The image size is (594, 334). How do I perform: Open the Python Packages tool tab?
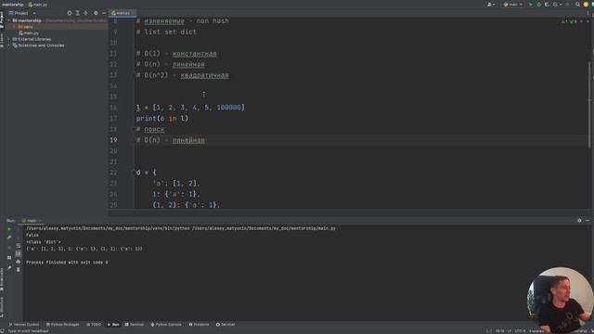62,325
